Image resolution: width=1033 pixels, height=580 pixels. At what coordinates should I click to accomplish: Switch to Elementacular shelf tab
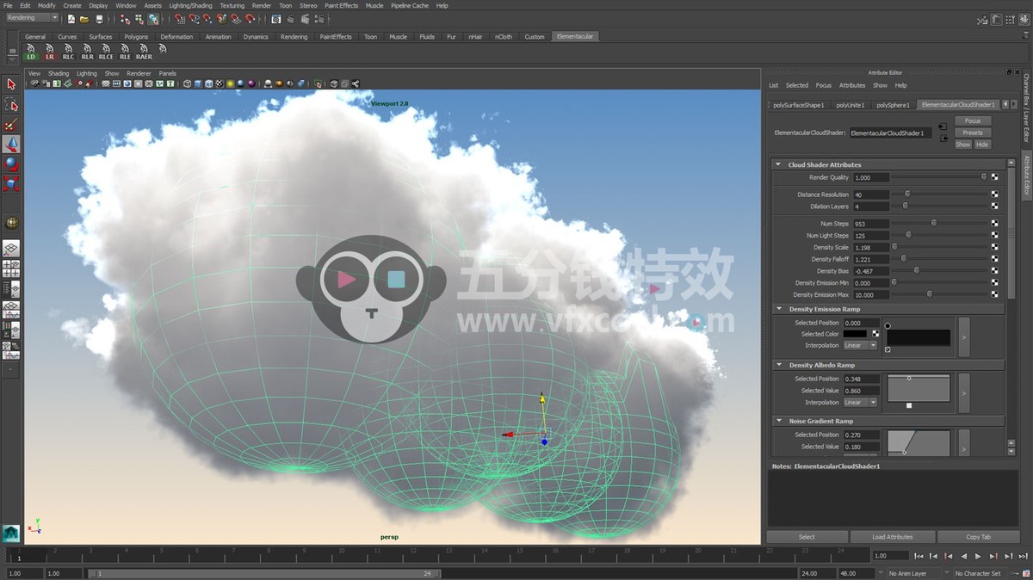point(575,36)
